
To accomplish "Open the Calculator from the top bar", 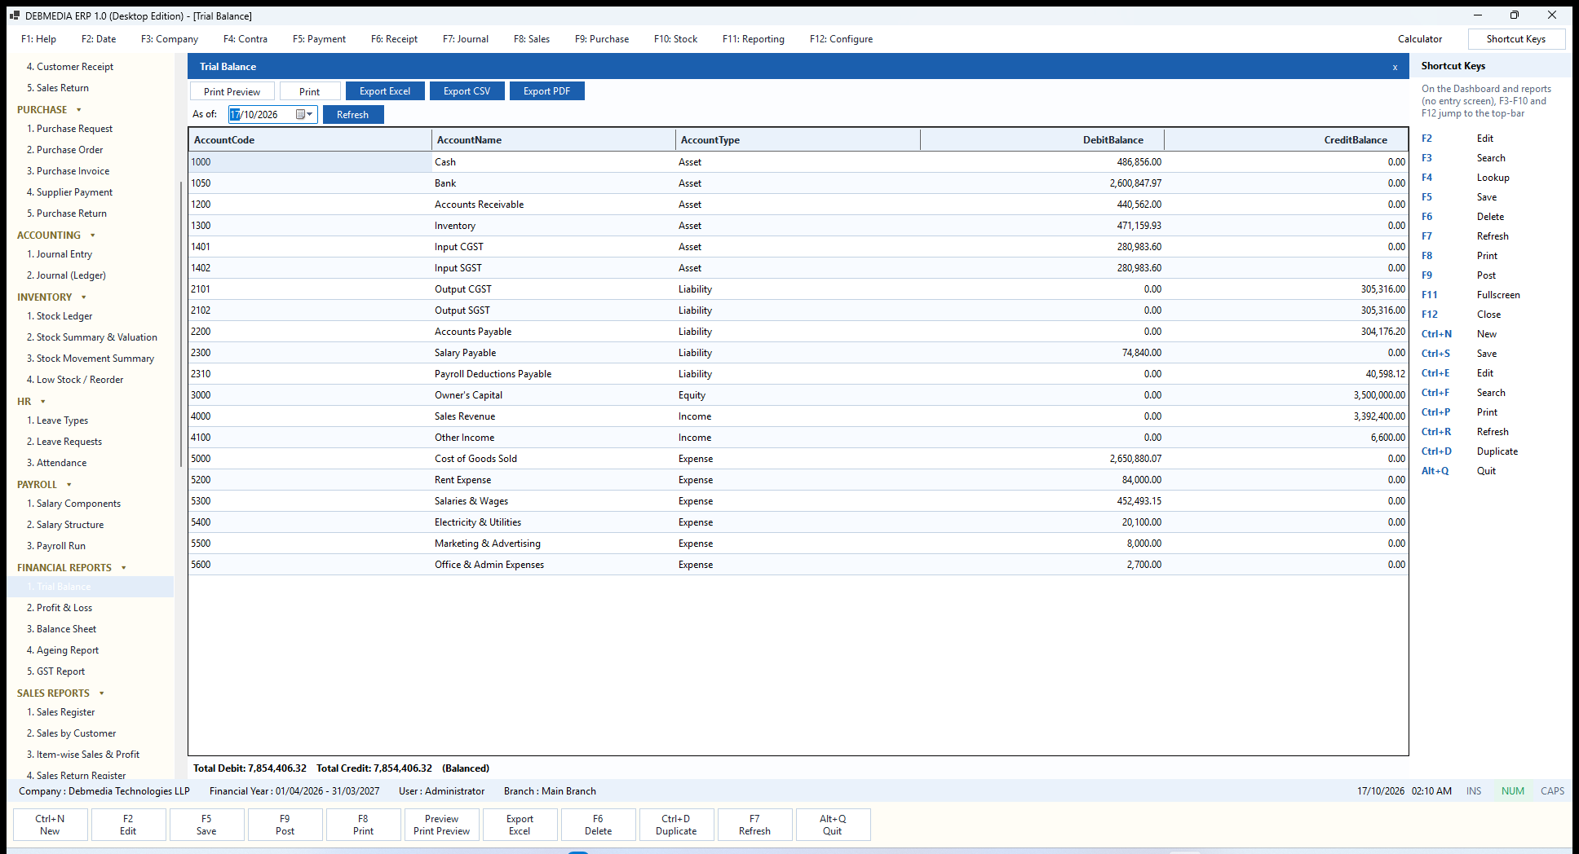I will (x=1420, y=39).
